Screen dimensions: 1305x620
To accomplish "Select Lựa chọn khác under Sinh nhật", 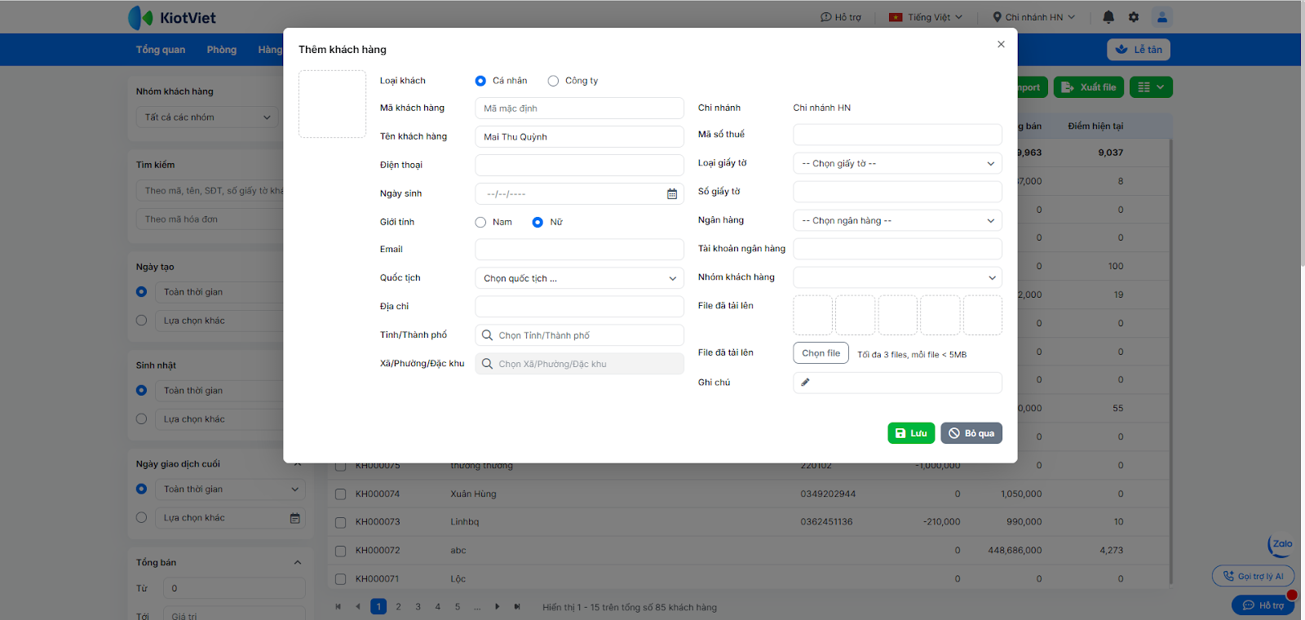I will point(141,419).
